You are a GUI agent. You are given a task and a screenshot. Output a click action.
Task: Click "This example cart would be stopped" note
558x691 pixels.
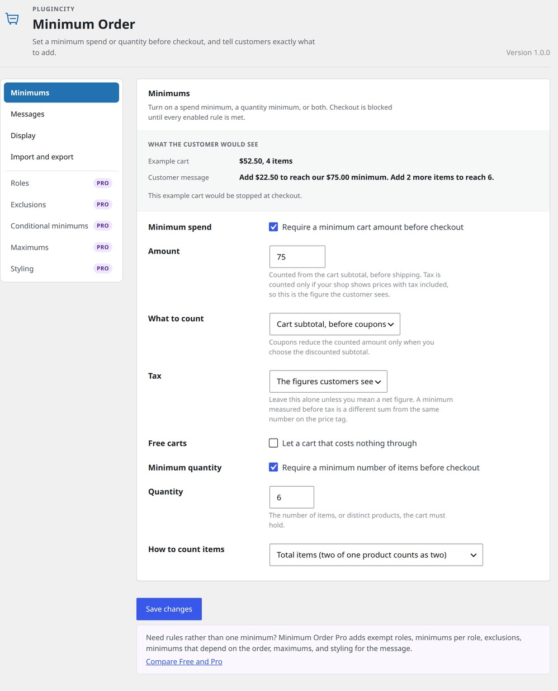[x=225, y=196]
